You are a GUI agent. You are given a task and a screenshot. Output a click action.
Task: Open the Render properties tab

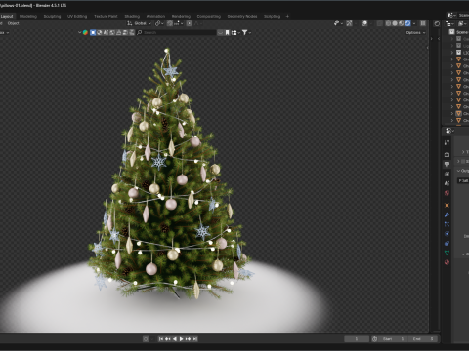point(447,155)
